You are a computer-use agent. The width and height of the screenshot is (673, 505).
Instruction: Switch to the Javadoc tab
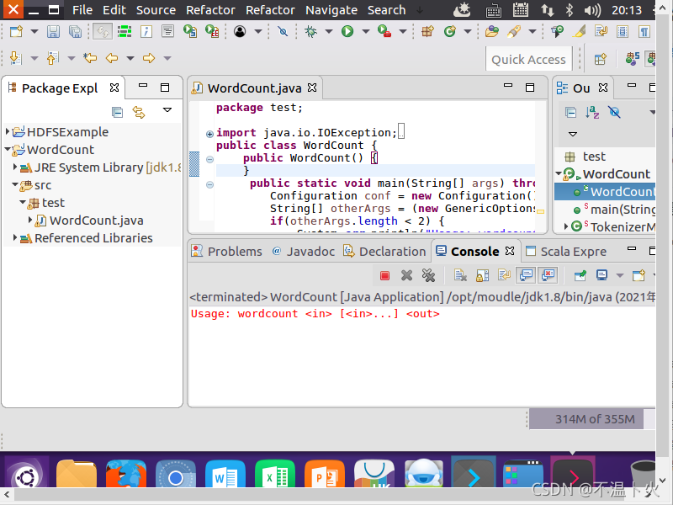(x=303, y=251)
